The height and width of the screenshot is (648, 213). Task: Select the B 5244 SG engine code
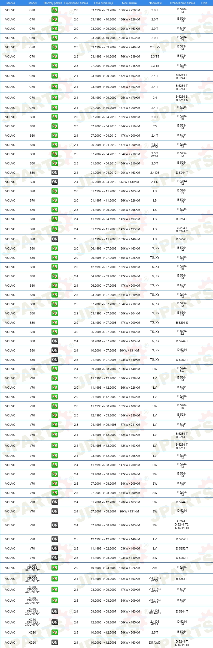(182, 369)
